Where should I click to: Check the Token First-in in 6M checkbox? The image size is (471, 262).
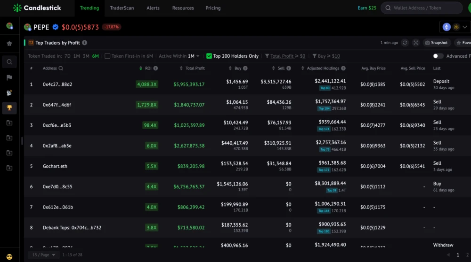click(x=107, y=56)
